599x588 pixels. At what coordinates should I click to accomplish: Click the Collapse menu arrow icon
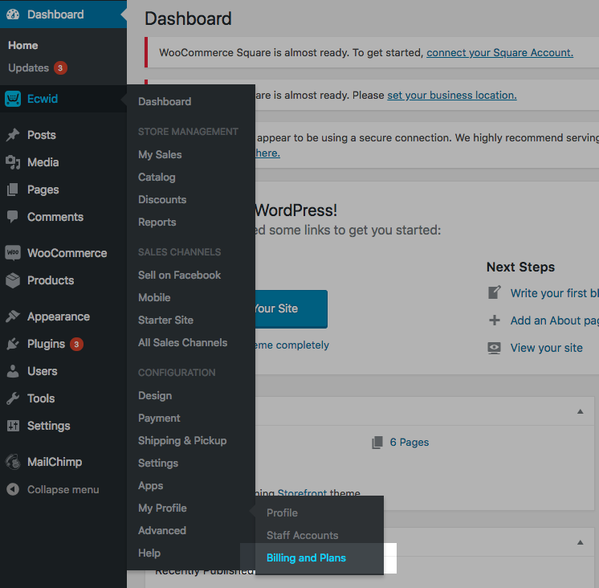(x=13, y=489)
